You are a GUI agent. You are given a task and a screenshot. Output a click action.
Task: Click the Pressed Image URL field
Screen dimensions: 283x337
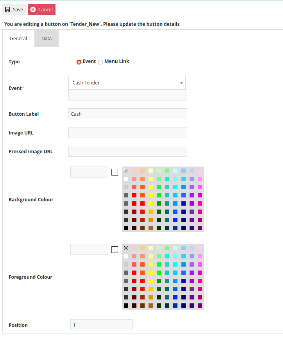click(127, 151)
